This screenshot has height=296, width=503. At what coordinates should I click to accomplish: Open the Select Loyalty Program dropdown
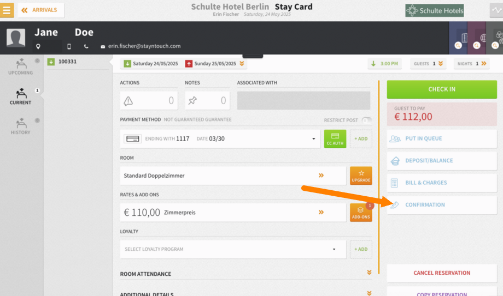(233, 249)
